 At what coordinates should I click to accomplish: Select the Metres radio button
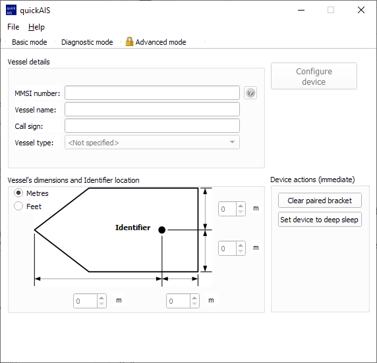pos(18,193)
